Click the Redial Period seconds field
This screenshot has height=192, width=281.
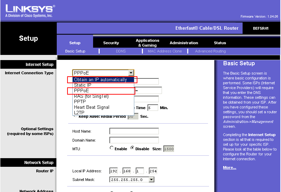tap(133, 116)
